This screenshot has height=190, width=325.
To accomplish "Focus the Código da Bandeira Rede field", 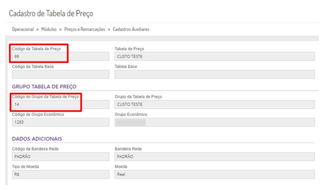I will pos(60,157).
